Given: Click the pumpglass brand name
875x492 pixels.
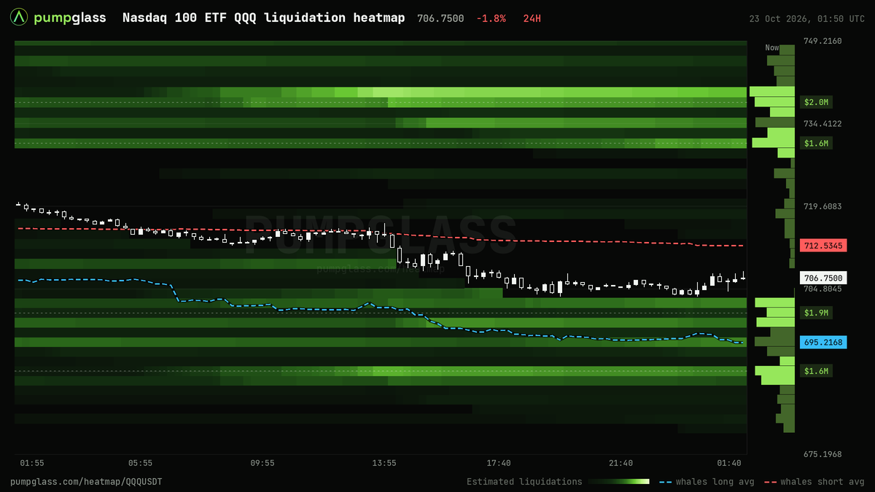Looking at the screenshot, I should (x=70, y=17).
